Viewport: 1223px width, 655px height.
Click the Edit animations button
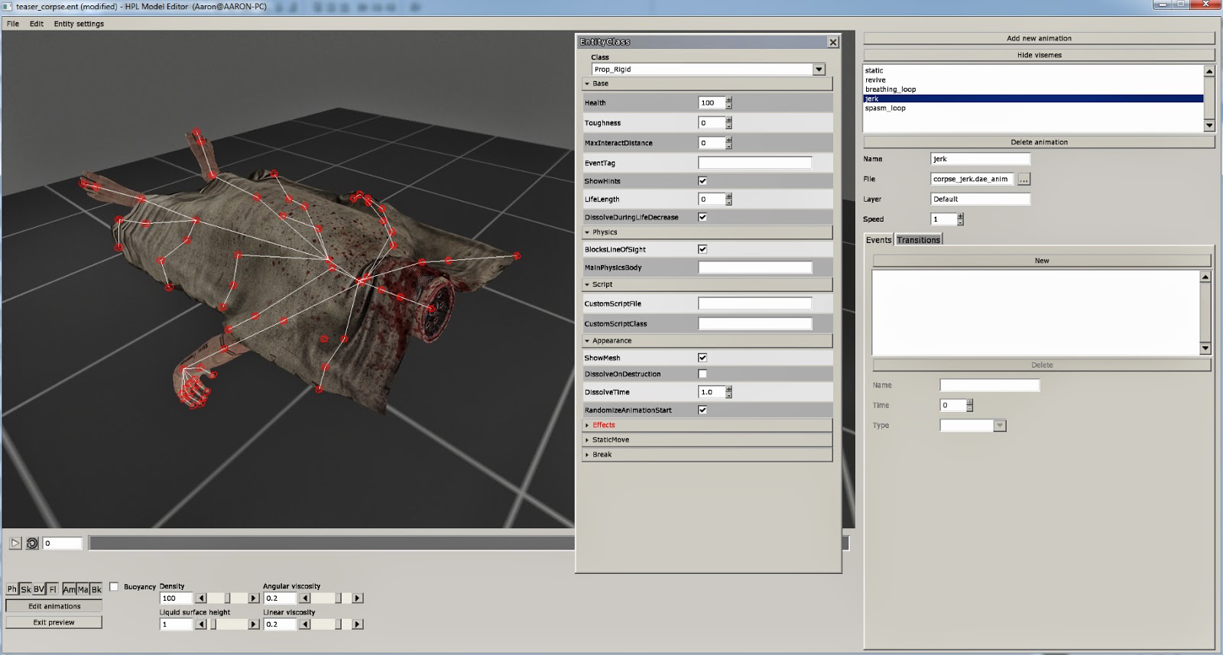coord(54,606)
